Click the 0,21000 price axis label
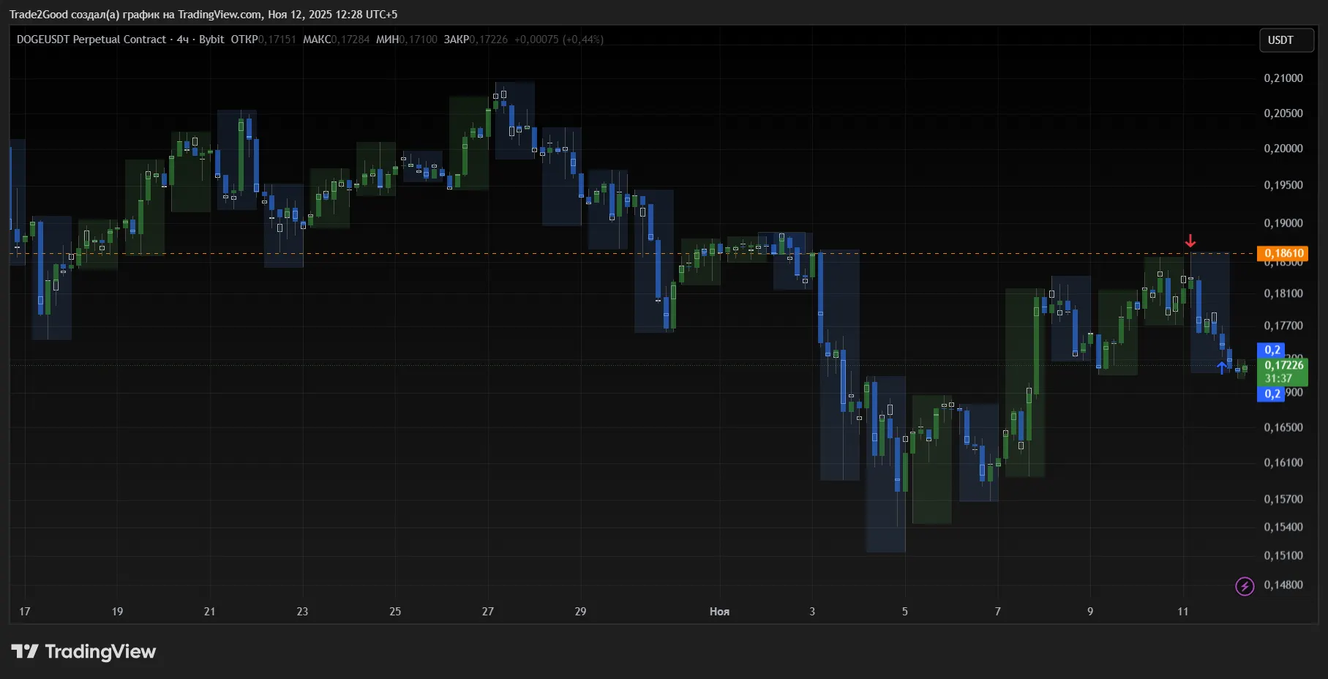The image size is (1328, 679). click(1283, 78)
